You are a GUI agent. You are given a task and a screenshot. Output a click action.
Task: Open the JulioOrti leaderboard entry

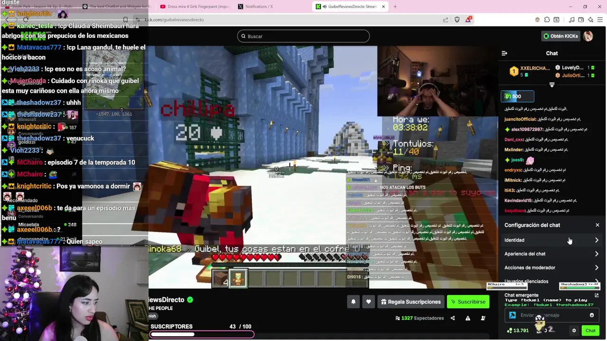pos(575,75)
